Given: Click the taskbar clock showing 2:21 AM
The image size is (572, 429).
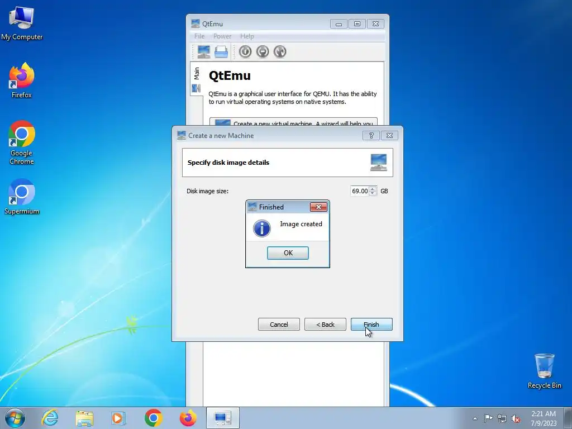Looking at the screenshot, I should click(x=544, y=418).
